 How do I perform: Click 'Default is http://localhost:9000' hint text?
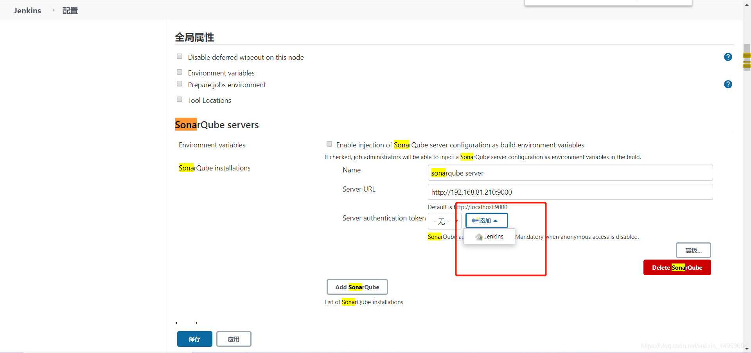[x=467, y=207]
